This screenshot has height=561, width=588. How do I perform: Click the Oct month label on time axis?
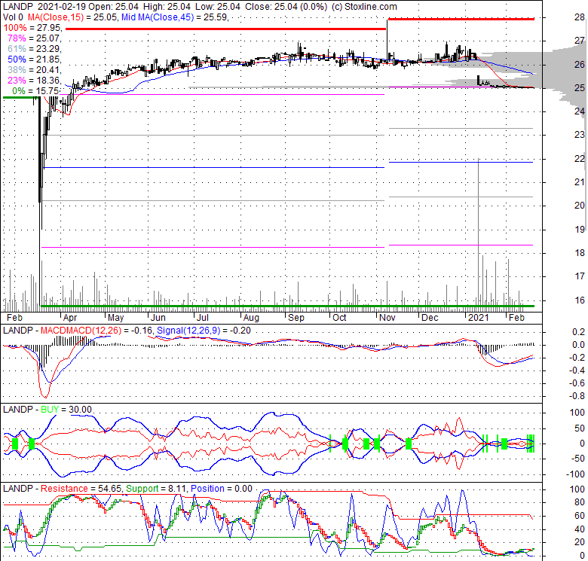[x=339, y=318]
